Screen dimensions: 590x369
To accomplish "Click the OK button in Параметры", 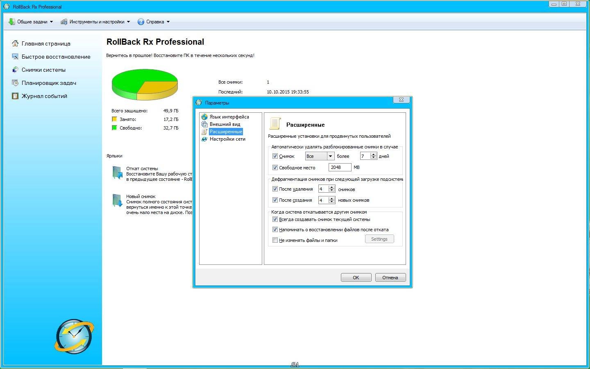I will pyautogui.click(x=356, y=278).
